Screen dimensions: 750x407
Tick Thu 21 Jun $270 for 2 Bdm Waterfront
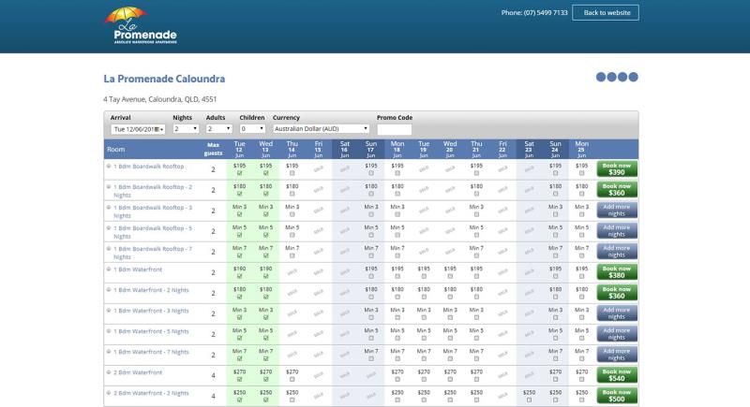[476, 379]
